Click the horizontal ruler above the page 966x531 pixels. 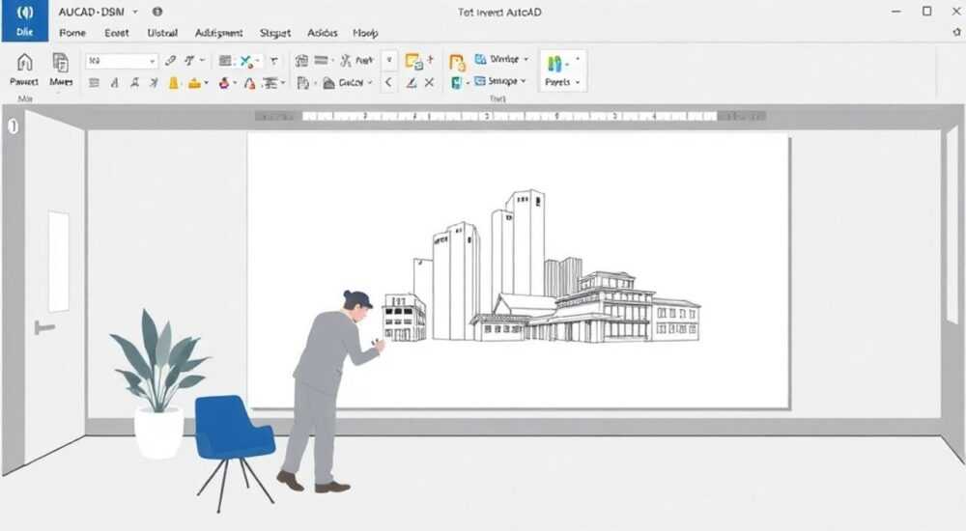point(510,116)
